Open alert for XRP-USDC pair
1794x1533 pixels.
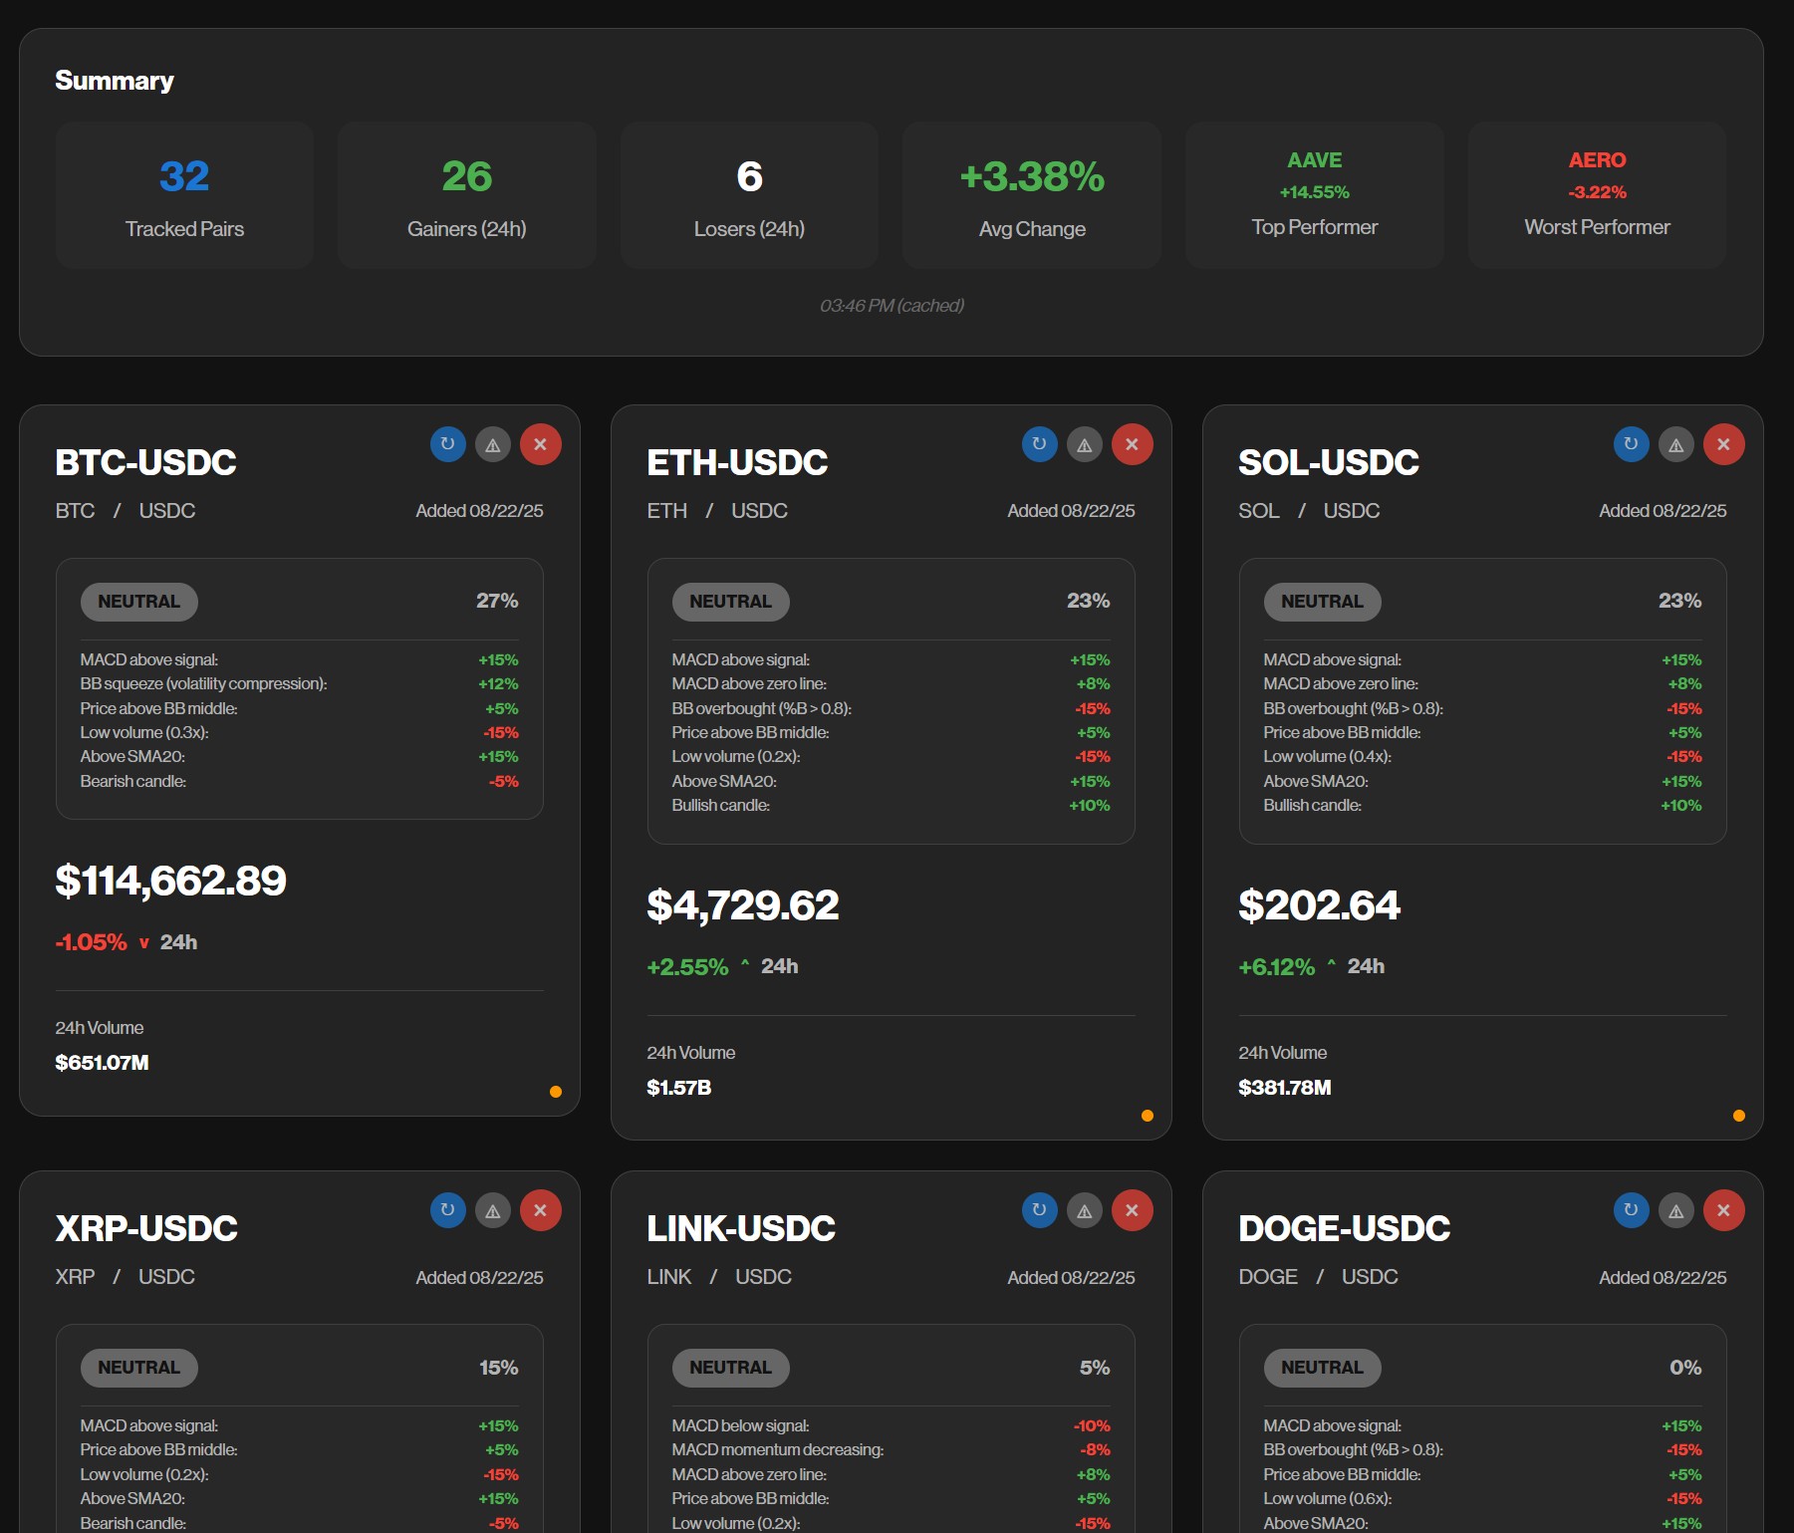coord(493,1210)
